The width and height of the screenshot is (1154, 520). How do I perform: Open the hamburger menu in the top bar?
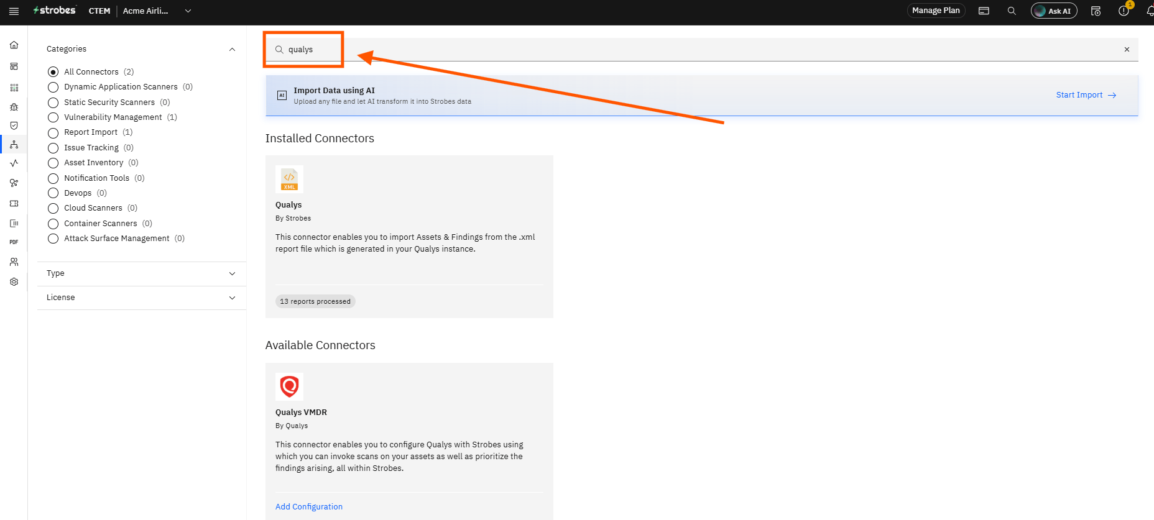[14, 11]
